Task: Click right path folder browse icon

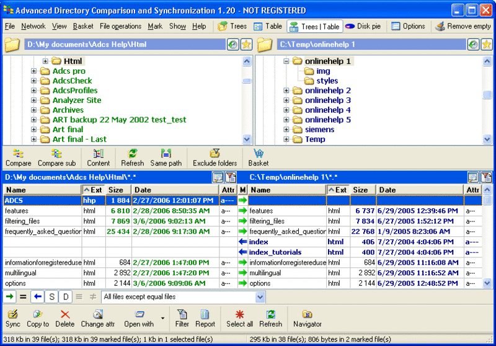Action: click(265, 45)
